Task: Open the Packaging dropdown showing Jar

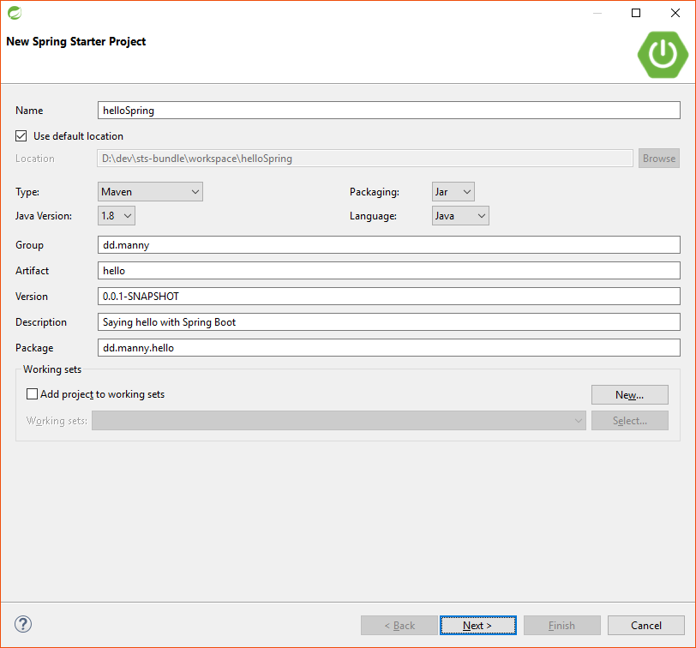Action: 453,192
